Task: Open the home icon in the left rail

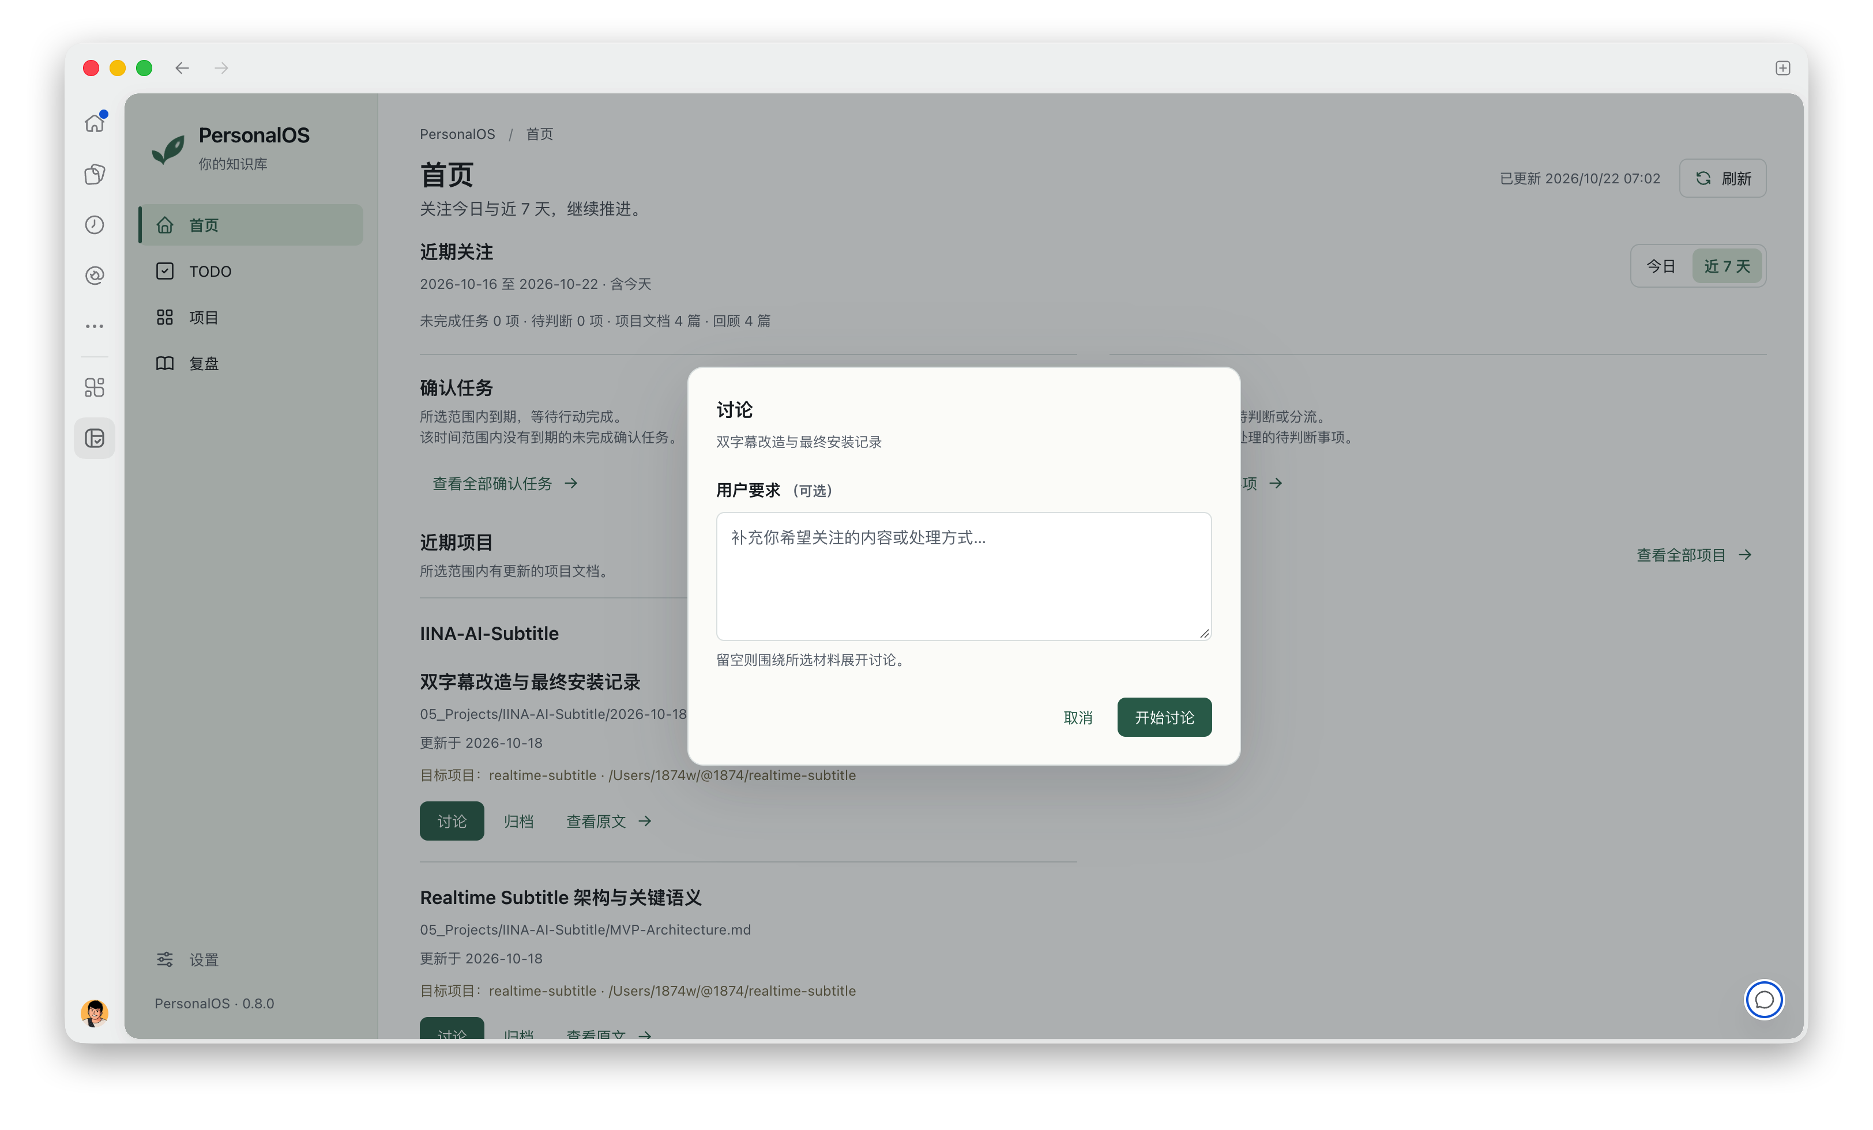Action: point(94,123)
